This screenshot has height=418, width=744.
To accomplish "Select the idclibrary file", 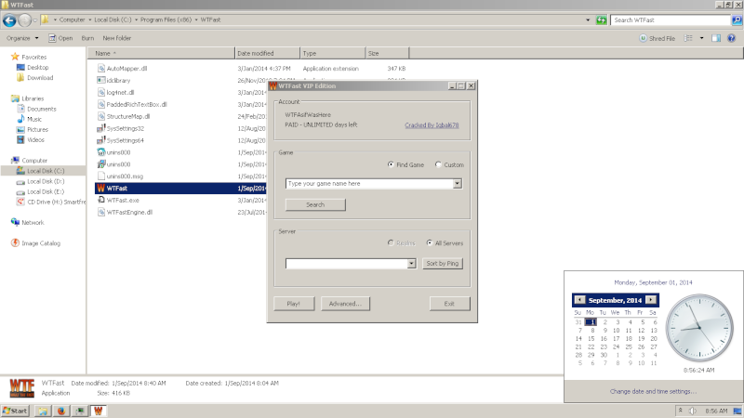I will [x=118, y=80].
